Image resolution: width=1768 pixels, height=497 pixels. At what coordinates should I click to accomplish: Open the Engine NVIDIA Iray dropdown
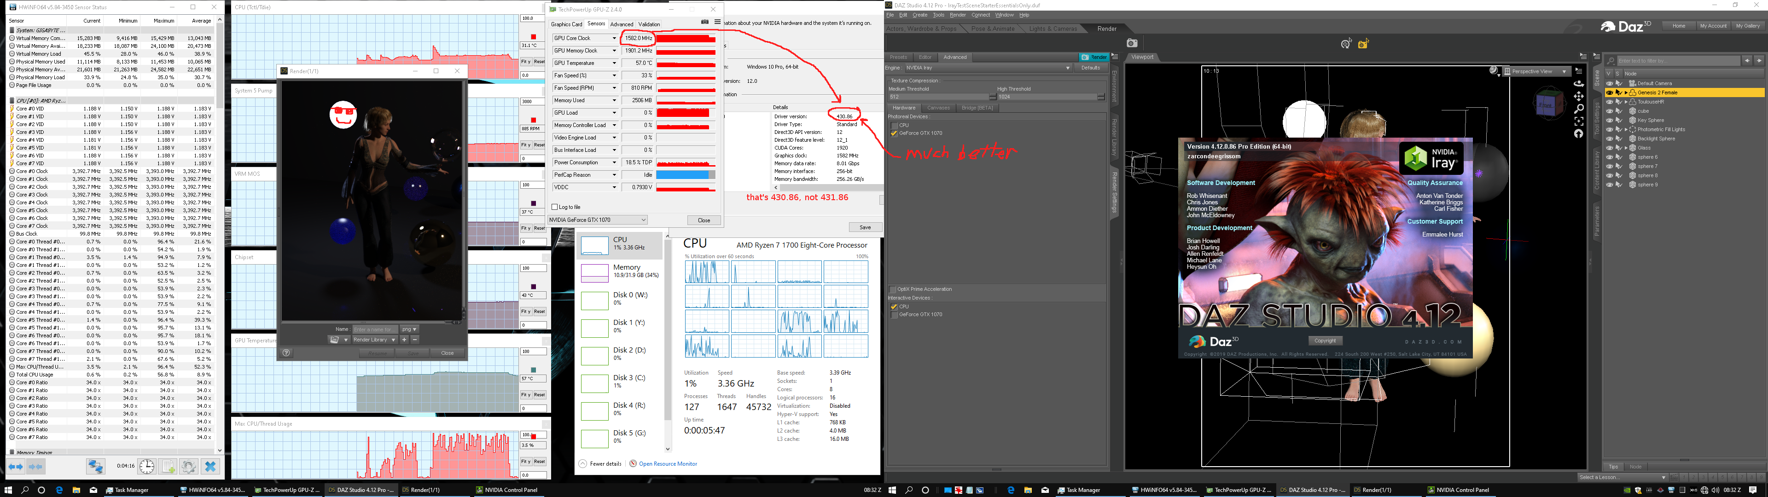[x=989, y=68]
